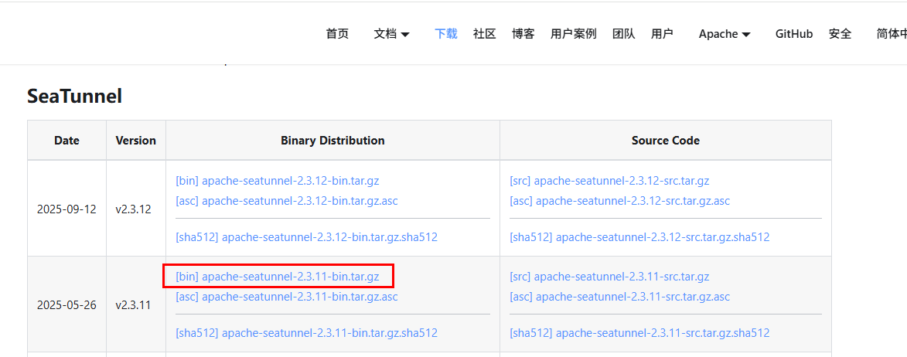907x357 pixels.
Task: Open the 用户 users page
Action: pyautogui.click(x=662, y=34)
